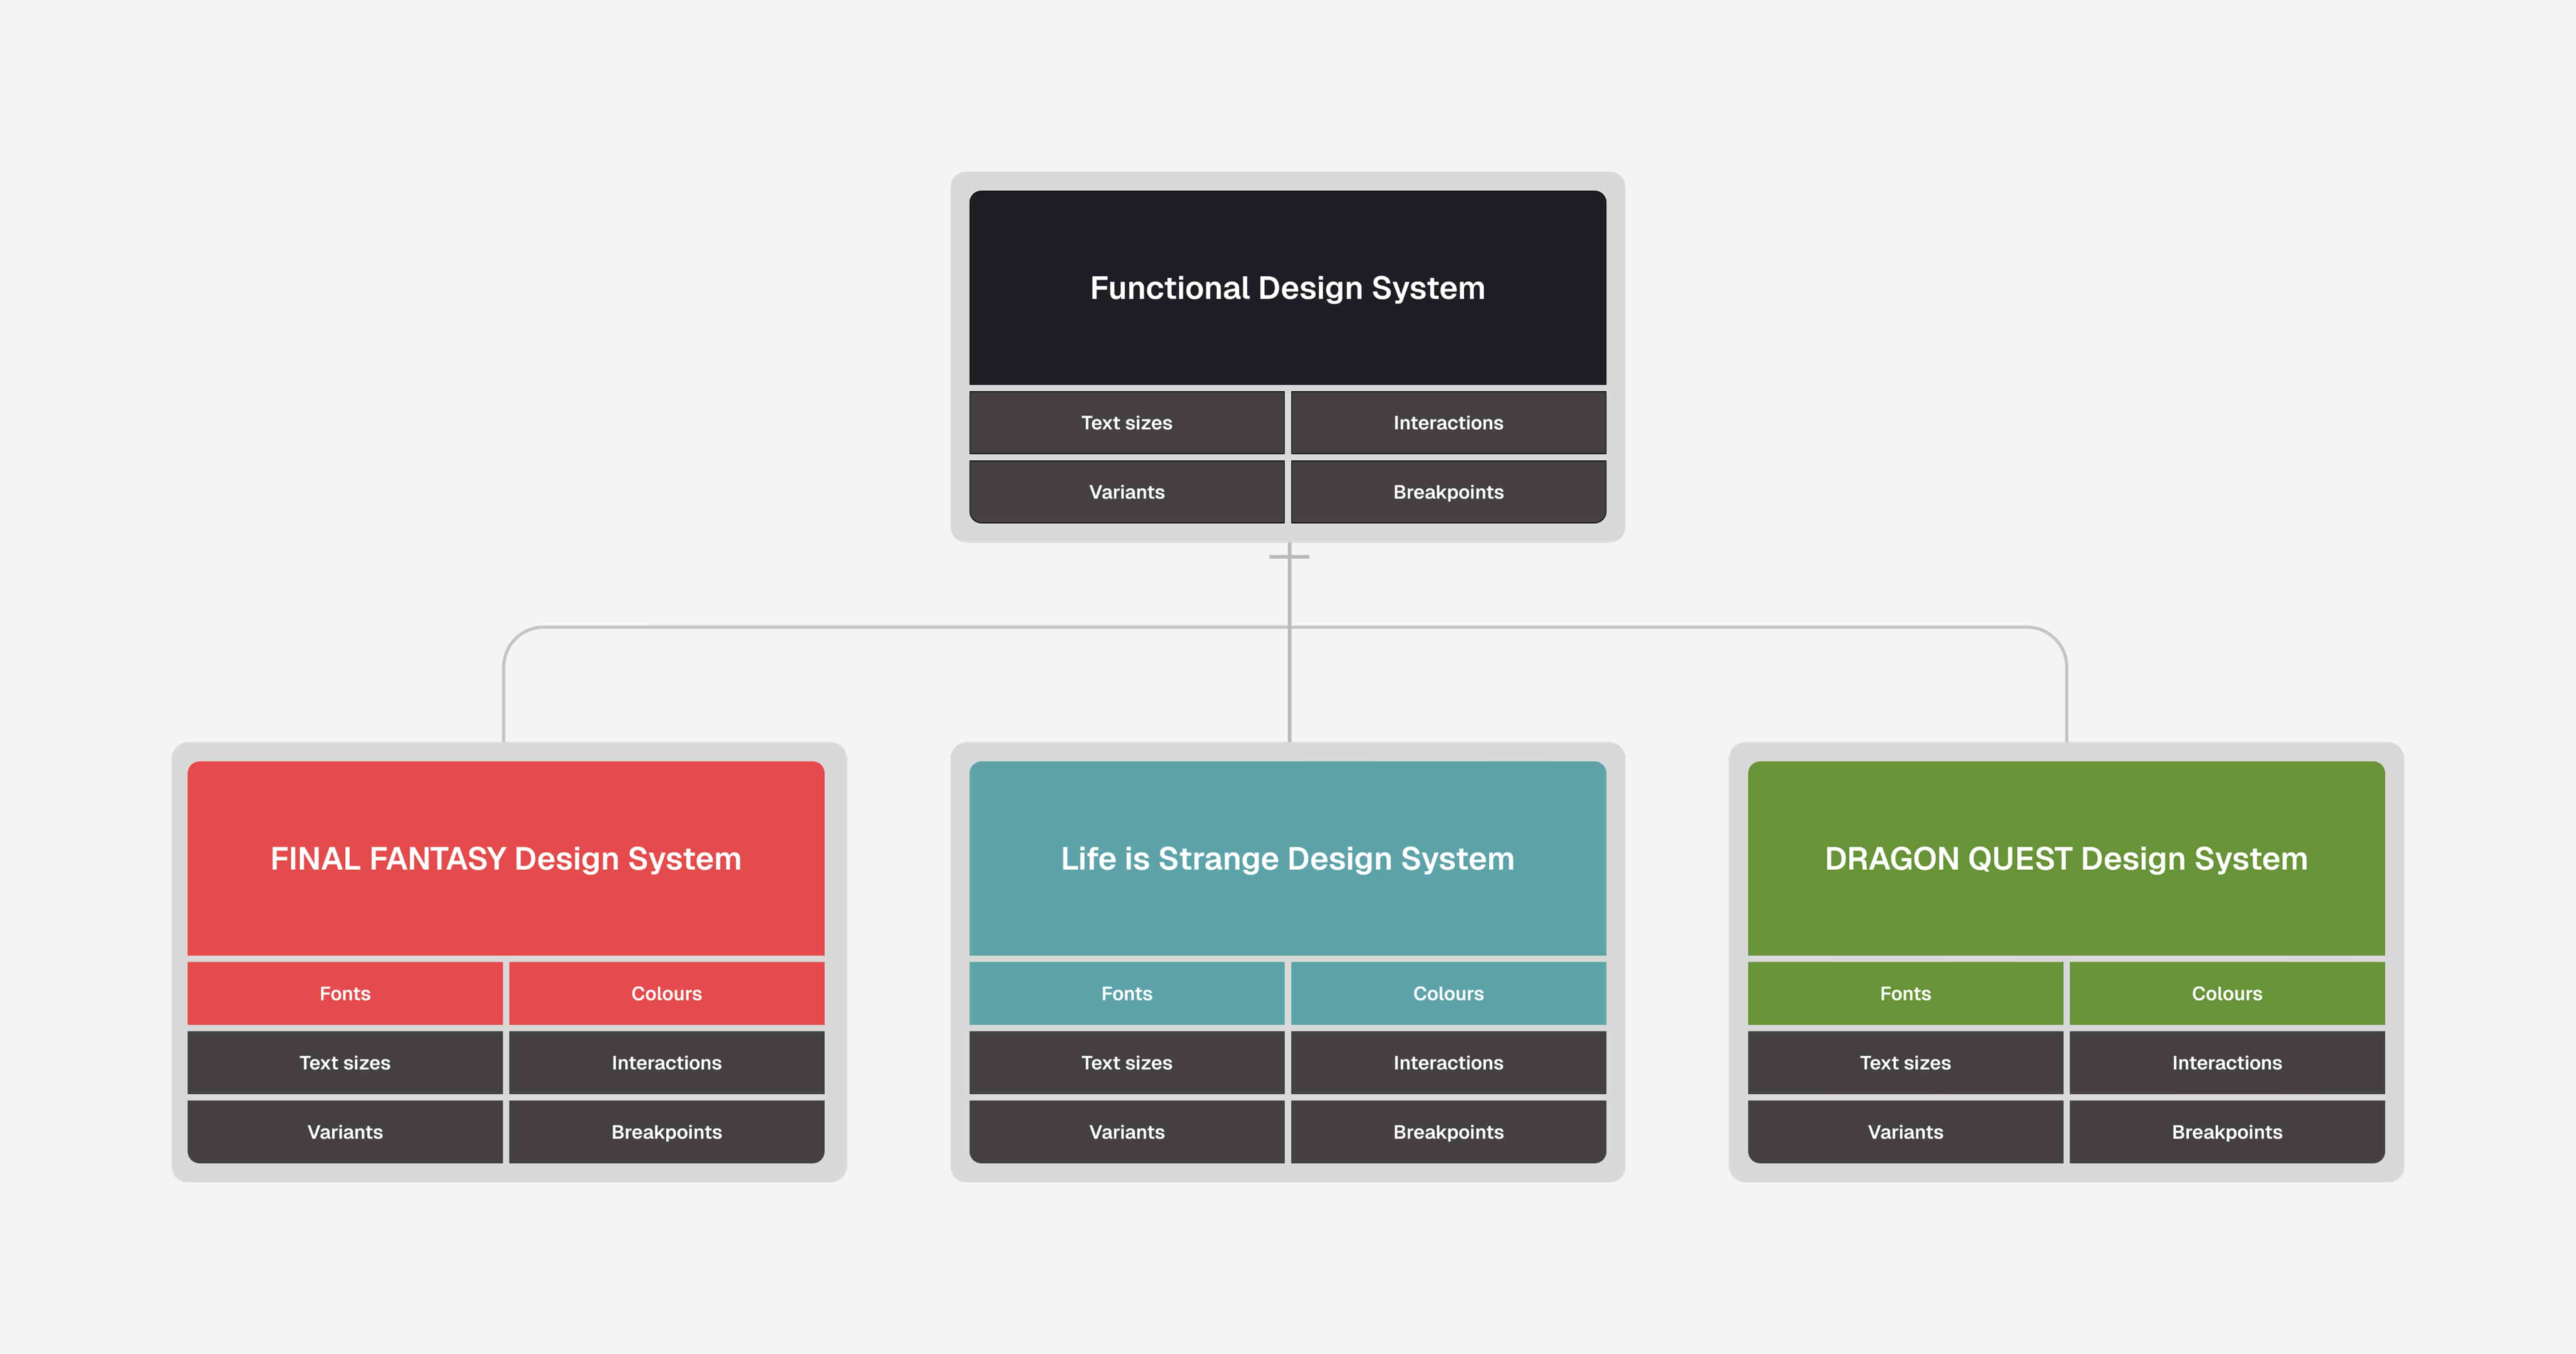The width and height of the screenshot is (2576, 1354).
Task: Click Breakpoints cell in Functional Design System
Action: [1448, 492]
